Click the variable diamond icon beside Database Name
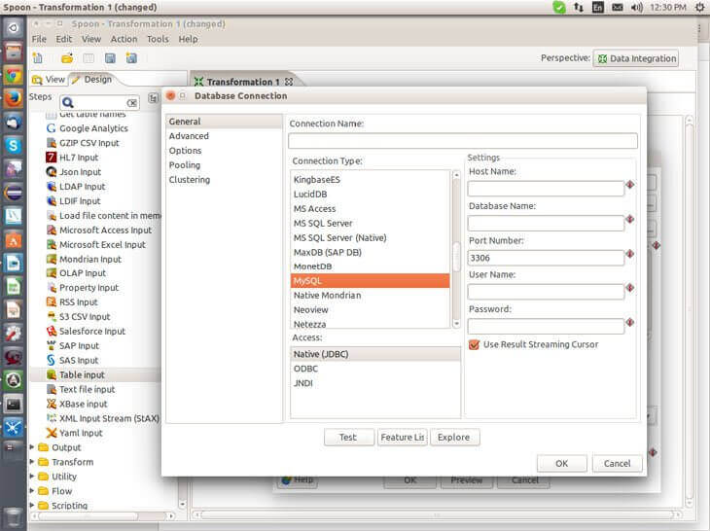Viewport: 710px width, 531px height. (630, 219)
